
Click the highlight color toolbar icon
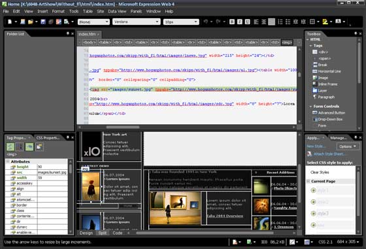[x=325, y=22]
